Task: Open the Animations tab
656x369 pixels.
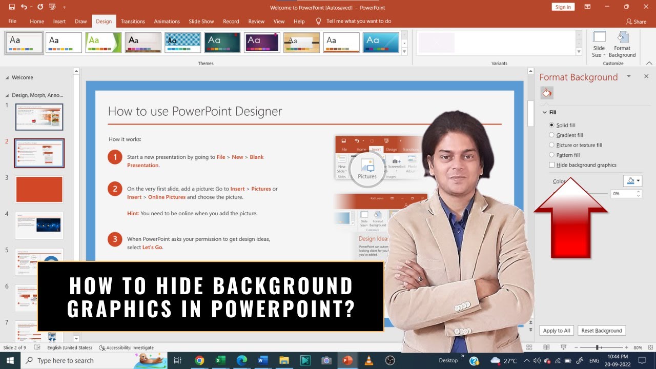Action: tap(167, 22)
